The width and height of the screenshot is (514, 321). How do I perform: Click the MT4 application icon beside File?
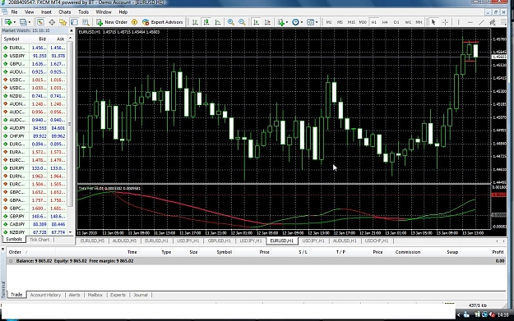coord(5,11)
